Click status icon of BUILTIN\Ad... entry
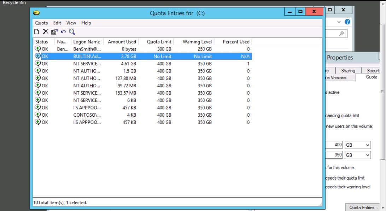Screen dimensions: 386x211 click(x=38, y=56)
